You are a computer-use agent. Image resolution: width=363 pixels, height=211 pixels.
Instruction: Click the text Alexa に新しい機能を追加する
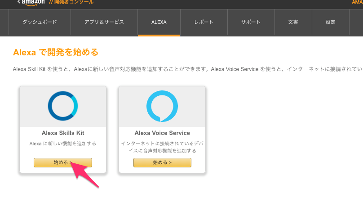[x=63, y=144]
